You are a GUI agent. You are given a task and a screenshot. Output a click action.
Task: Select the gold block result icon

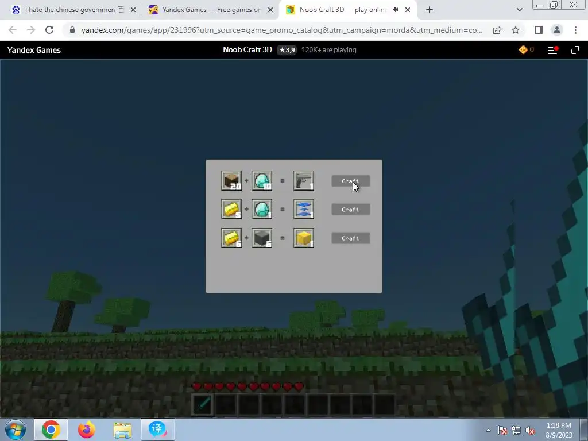304,238
